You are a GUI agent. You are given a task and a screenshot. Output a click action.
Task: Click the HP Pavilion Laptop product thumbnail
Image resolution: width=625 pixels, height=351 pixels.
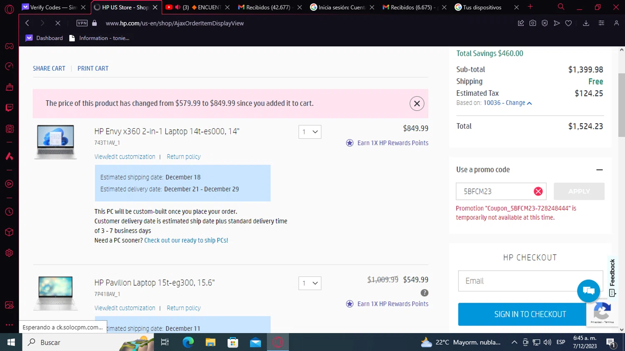[55, 293]
